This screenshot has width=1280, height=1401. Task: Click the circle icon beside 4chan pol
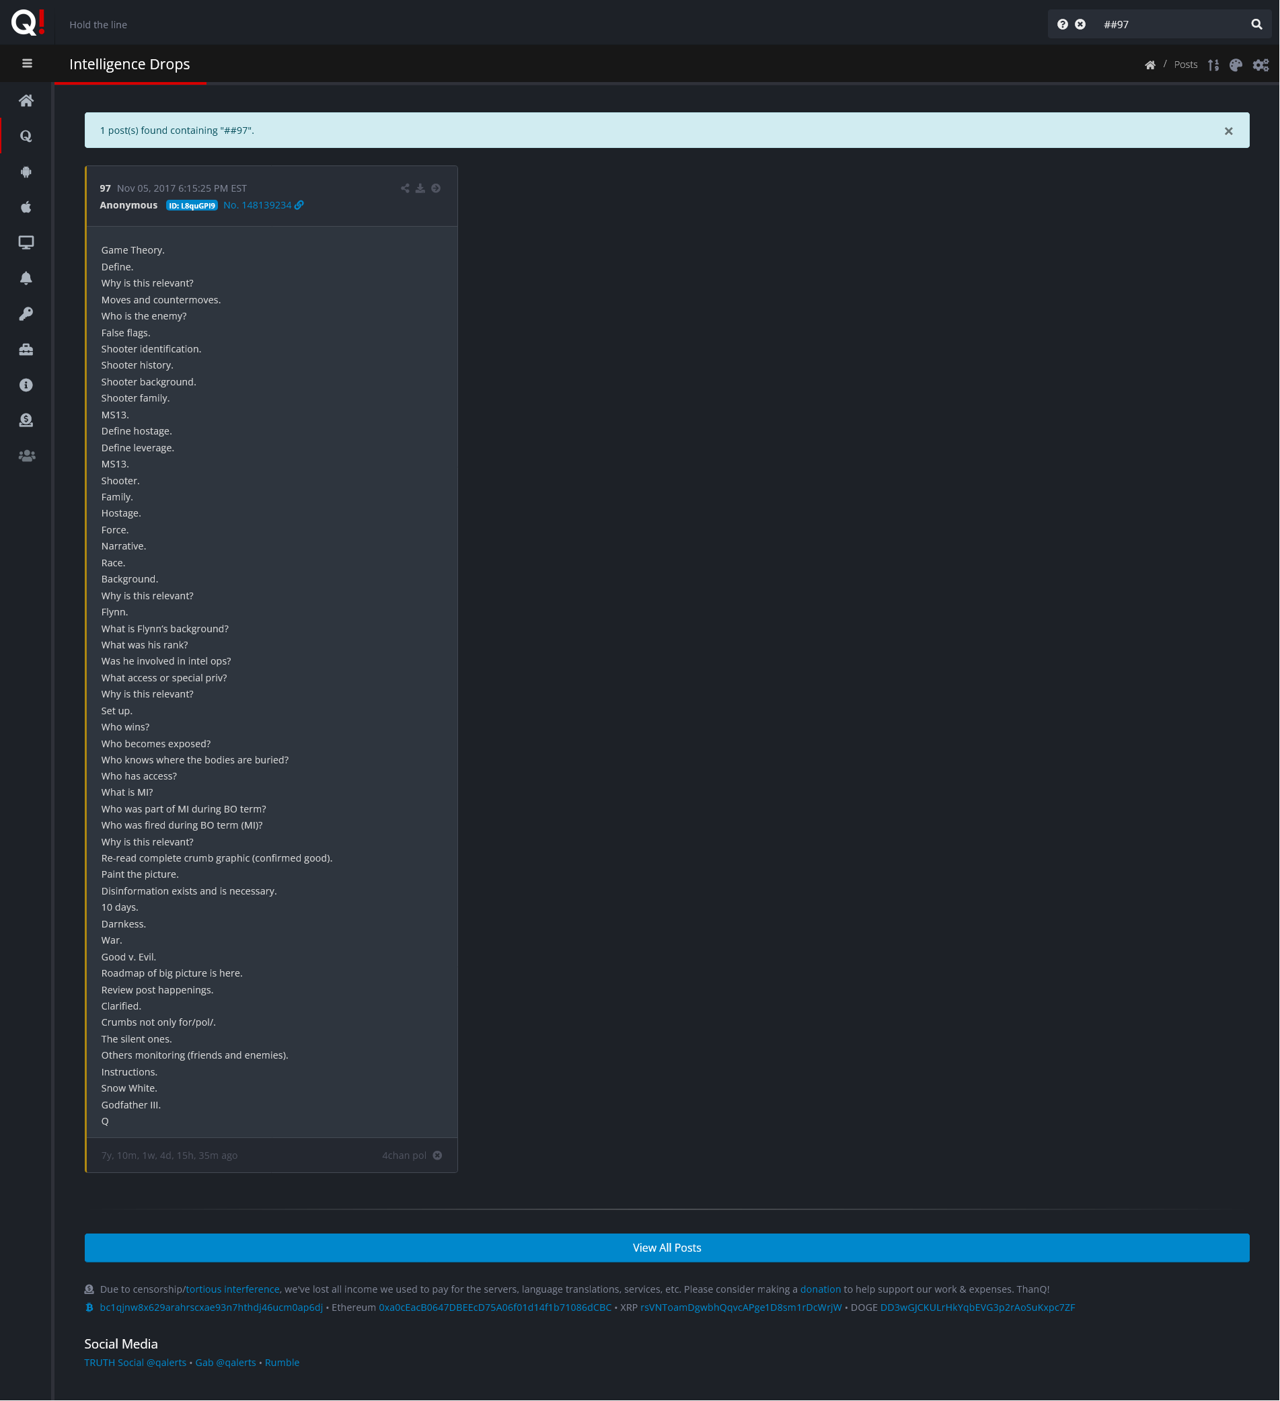click(438, 1156)
